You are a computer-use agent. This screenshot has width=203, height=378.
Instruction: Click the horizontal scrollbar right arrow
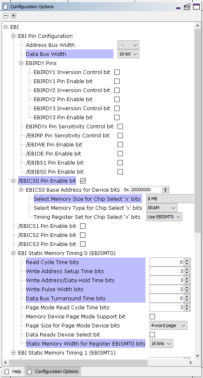tap(191, 362)
